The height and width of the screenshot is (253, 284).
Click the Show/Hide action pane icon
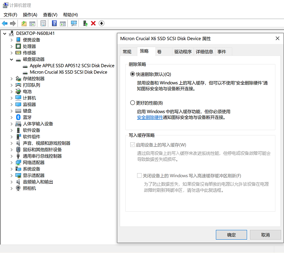(63, 24)
